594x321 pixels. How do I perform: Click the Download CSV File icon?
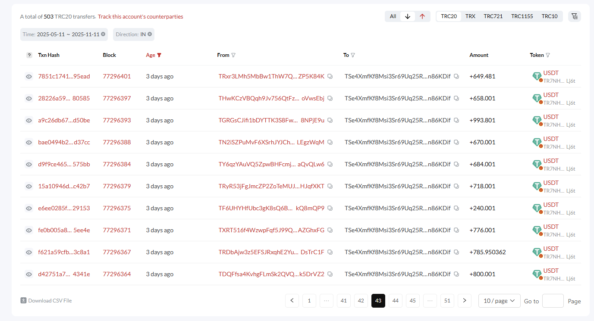coord(23,300)
